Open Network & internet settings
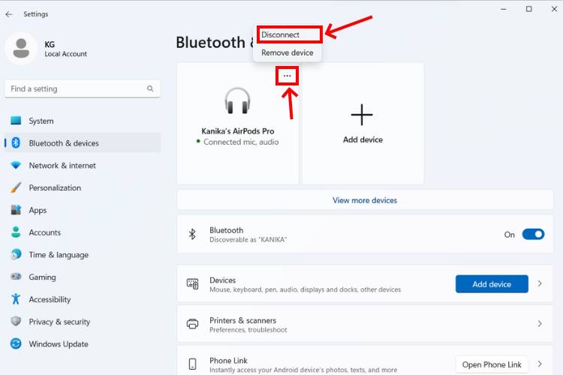563x375 pixels. click(x=83, y=165)
